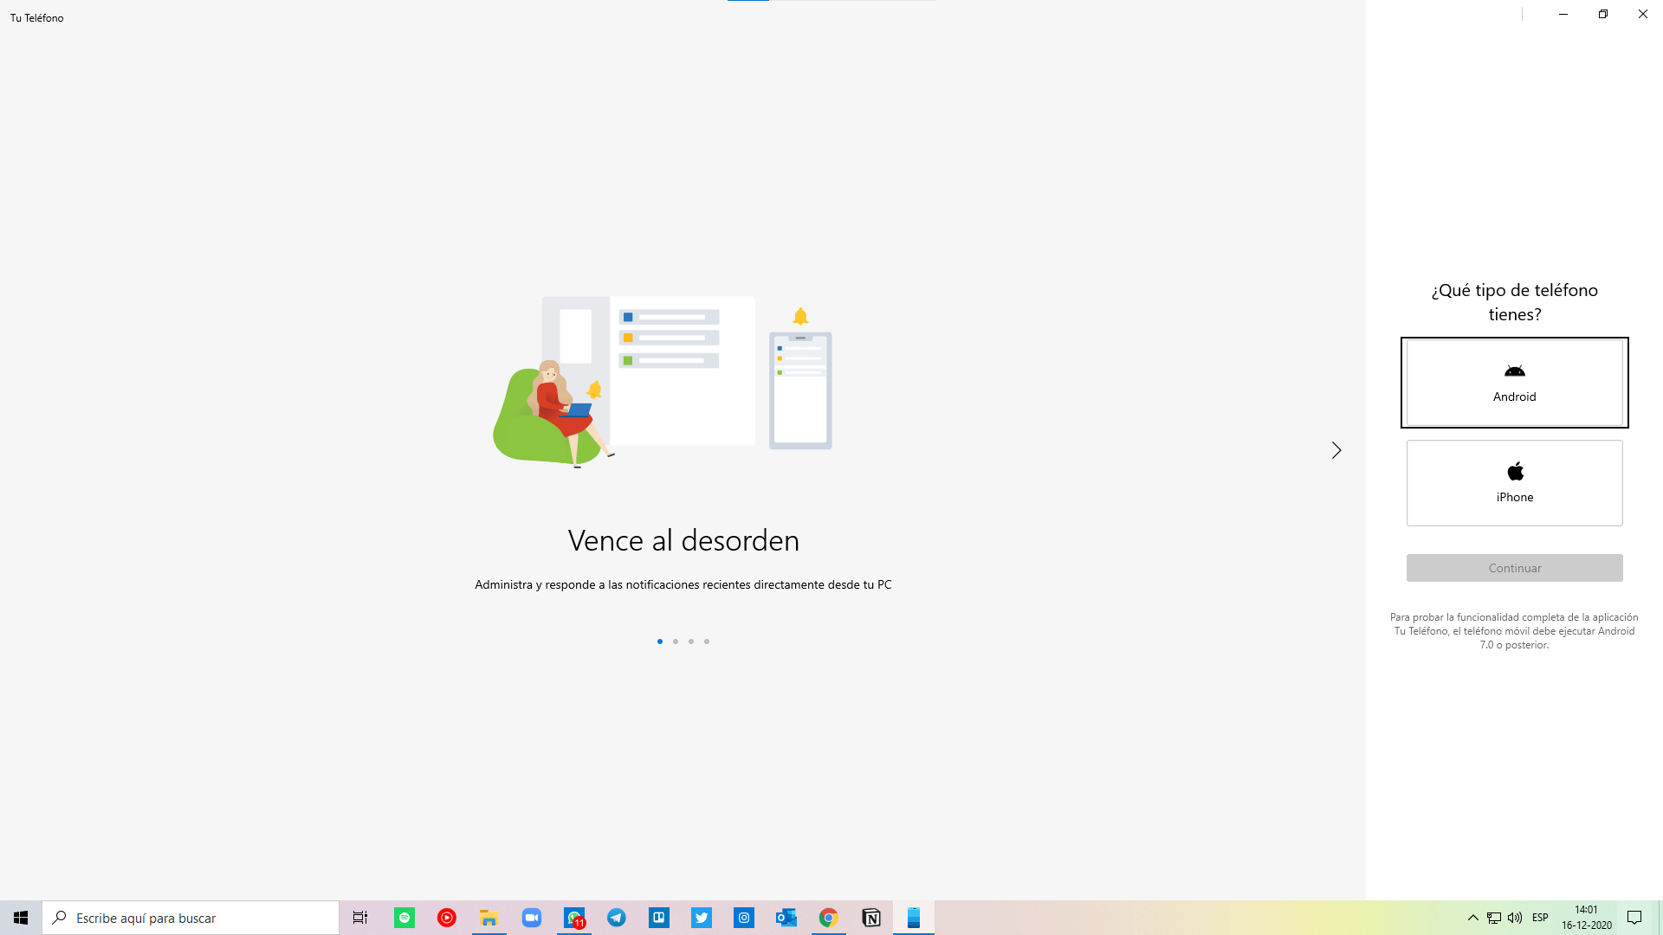Jump to fourth carousel page dot
The image size is (1663, 935).
click(x=707, y=642)
